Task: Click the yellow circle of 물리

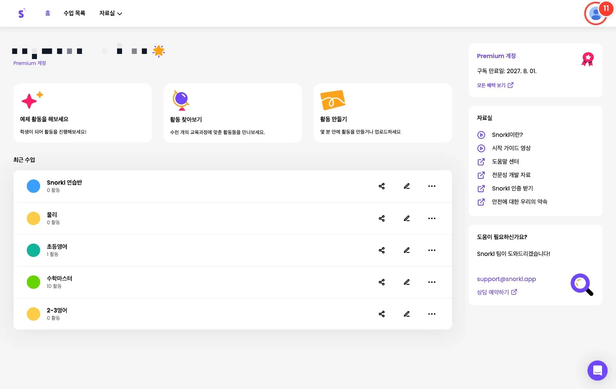Action: [33, 218]
